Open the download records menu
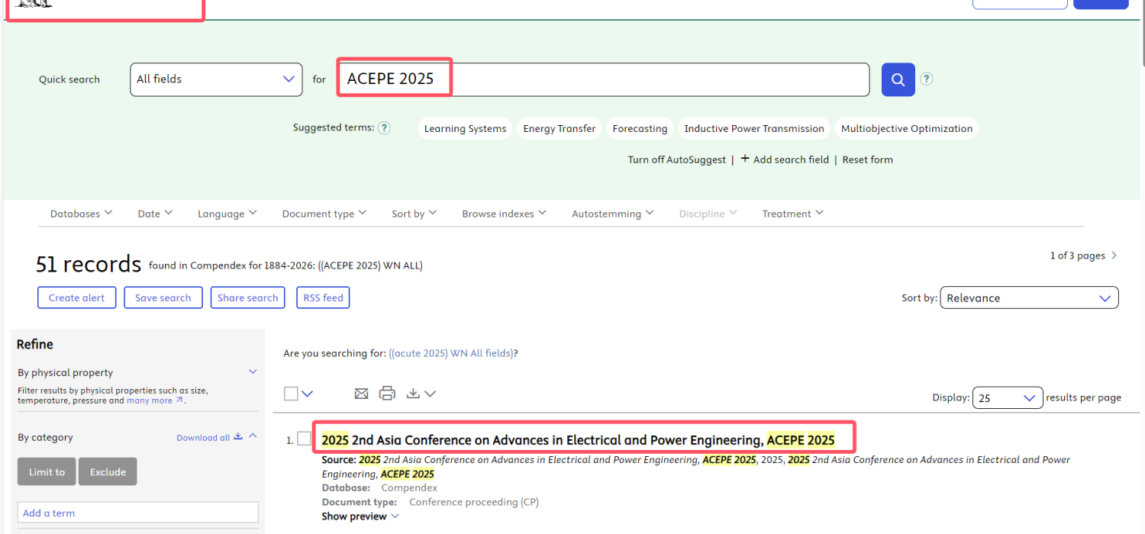Viewport: 1145px width, 534px height. click(421, 394)
